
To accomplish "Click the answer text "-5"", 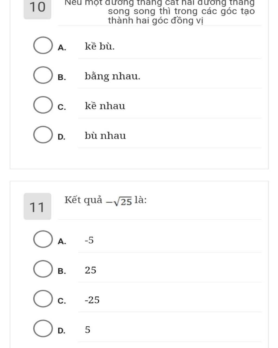I will point(89,240).
